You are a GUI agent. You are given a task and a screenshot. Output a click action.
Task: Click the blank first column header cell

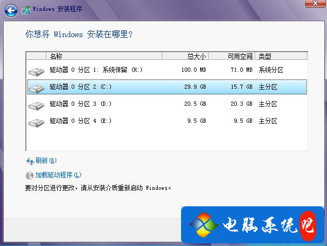point(36,56)
